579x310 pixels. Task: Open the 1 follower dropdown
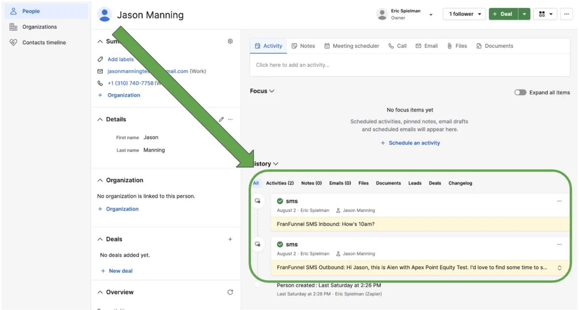[464, 13]
